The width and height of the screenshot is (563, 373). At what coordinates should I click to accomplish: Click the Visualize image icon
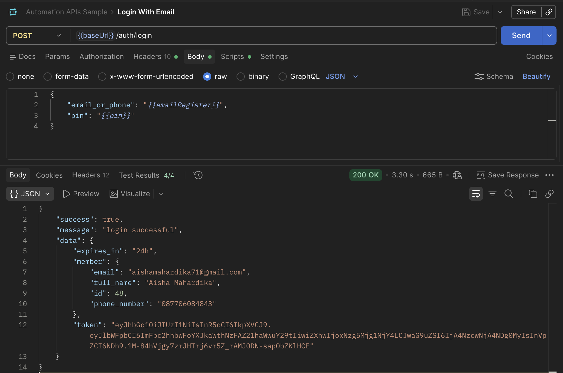click(114, 194)
